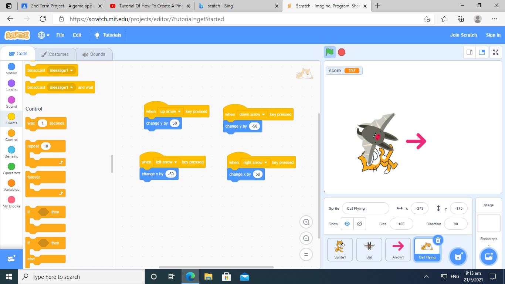Reset workspace zoom to default
505x284 pixels.
(306, 254)
